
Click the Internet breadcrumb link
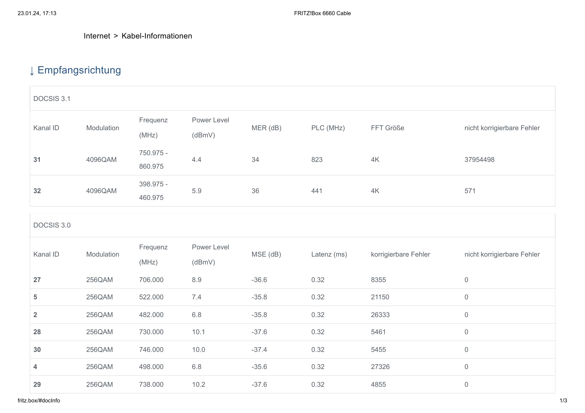point(97,36)
